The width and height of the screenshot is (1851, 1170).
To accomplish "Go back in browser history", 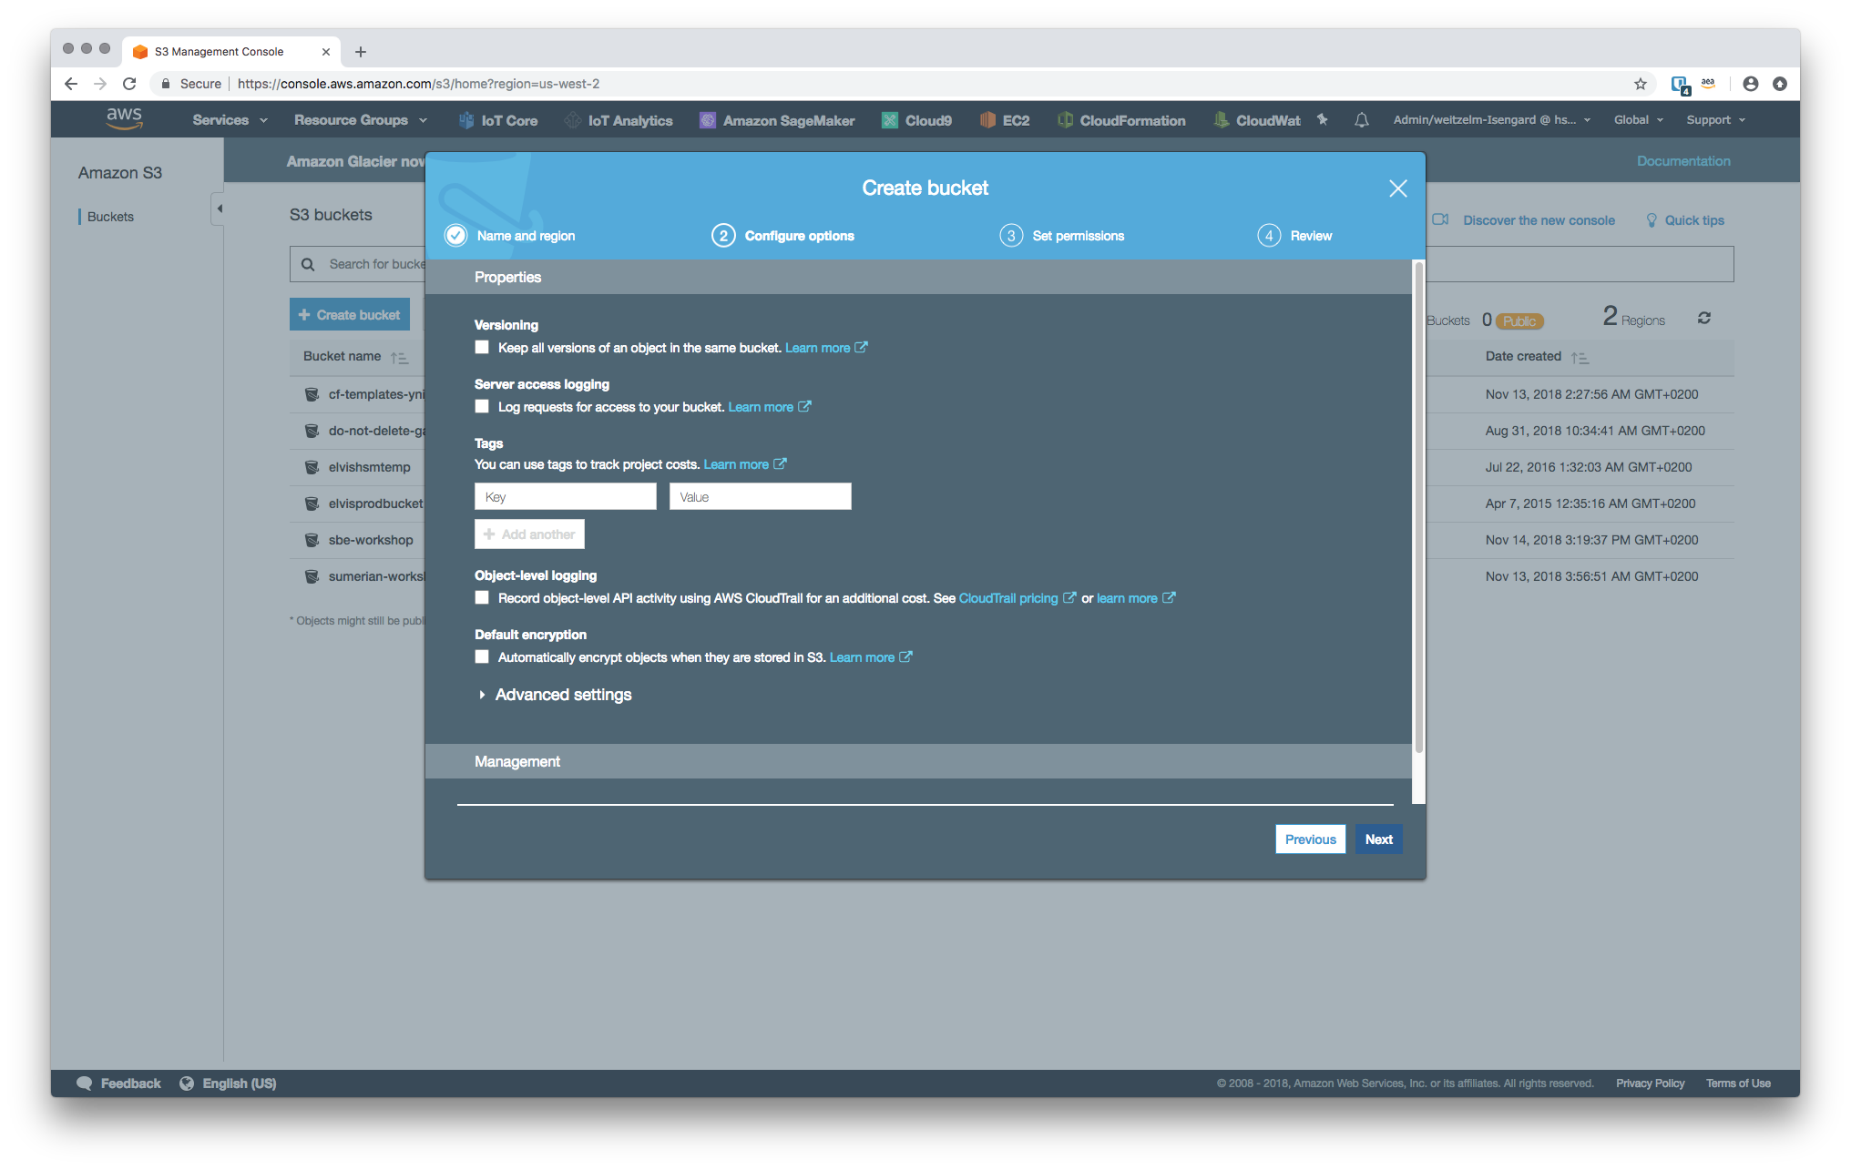I will 71,84.
